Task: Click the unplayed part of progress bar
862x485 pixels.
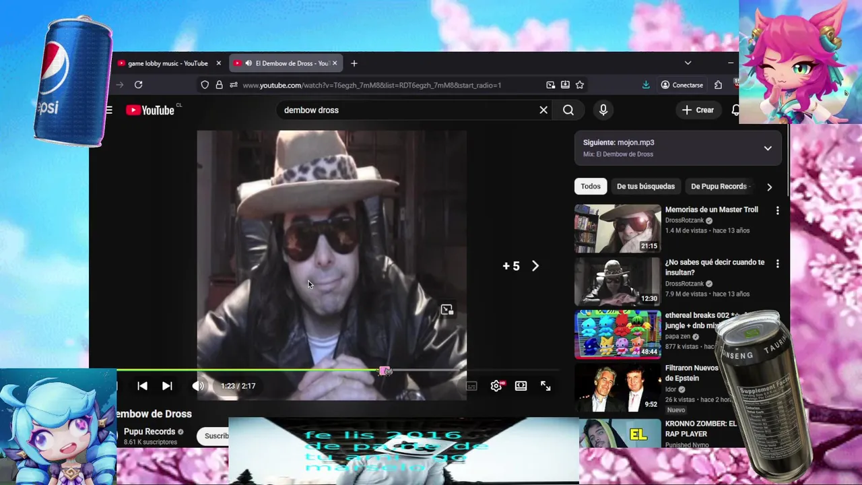Action: click(x=475, y=370)
